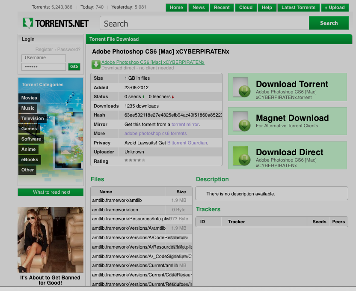Open the Register link
Screen dimensions: 356x291
(x=44, y=49)
